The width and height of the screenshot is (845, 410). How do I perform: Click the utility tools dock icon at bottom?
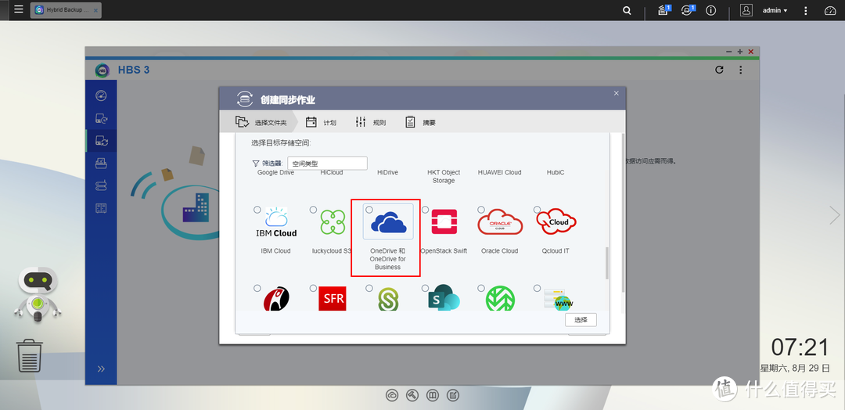tap(412, 395)
